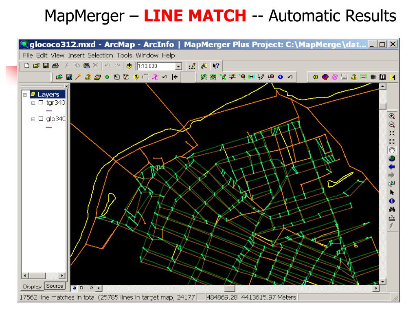This screenshot has width=417, height=313.
Task: Launch ArcCatalog from the toolbar icon
Action: [204, 66]
